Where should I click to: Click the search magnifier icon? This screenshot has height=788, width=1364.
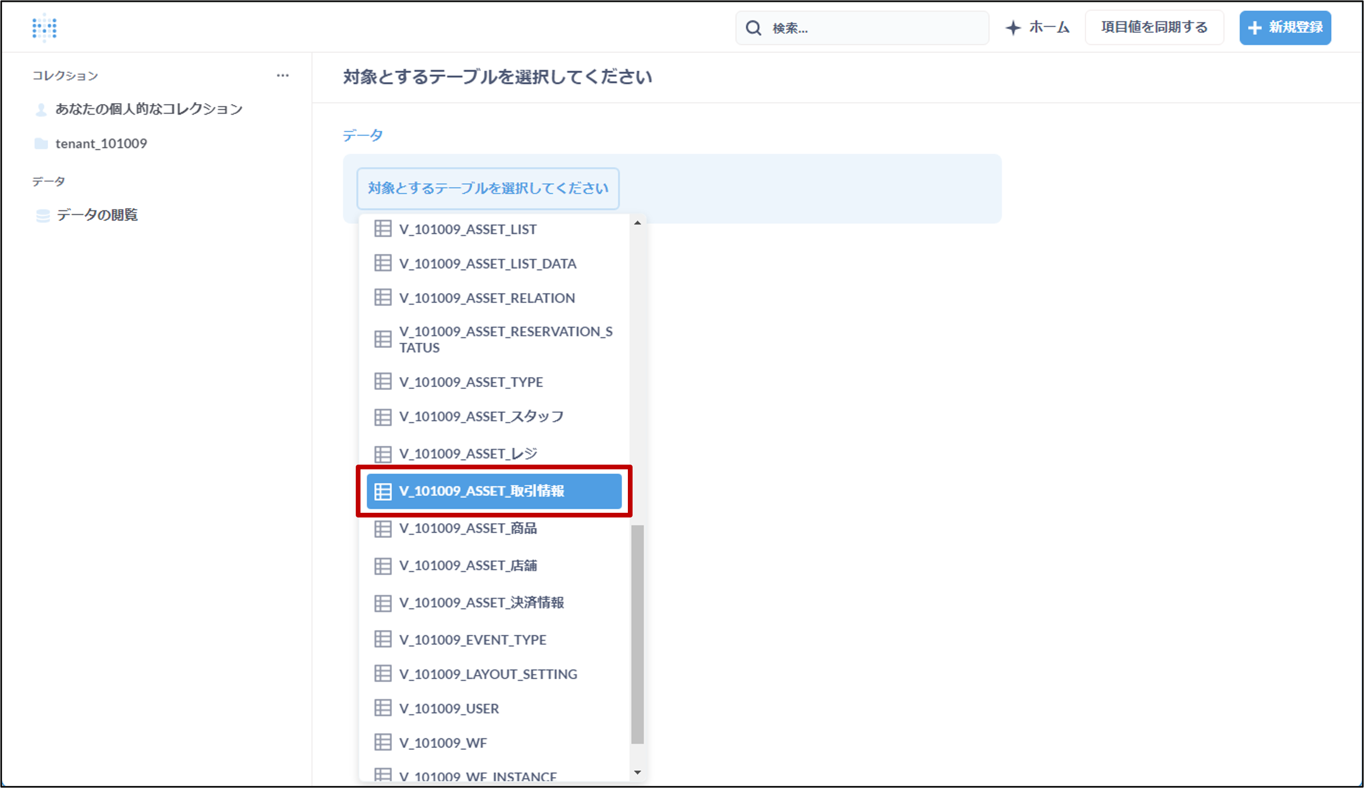[x=753, y=28]
